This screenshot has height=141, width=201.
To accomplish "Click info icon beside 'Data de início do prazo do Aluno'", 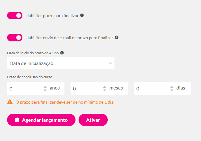I will 62,53.
